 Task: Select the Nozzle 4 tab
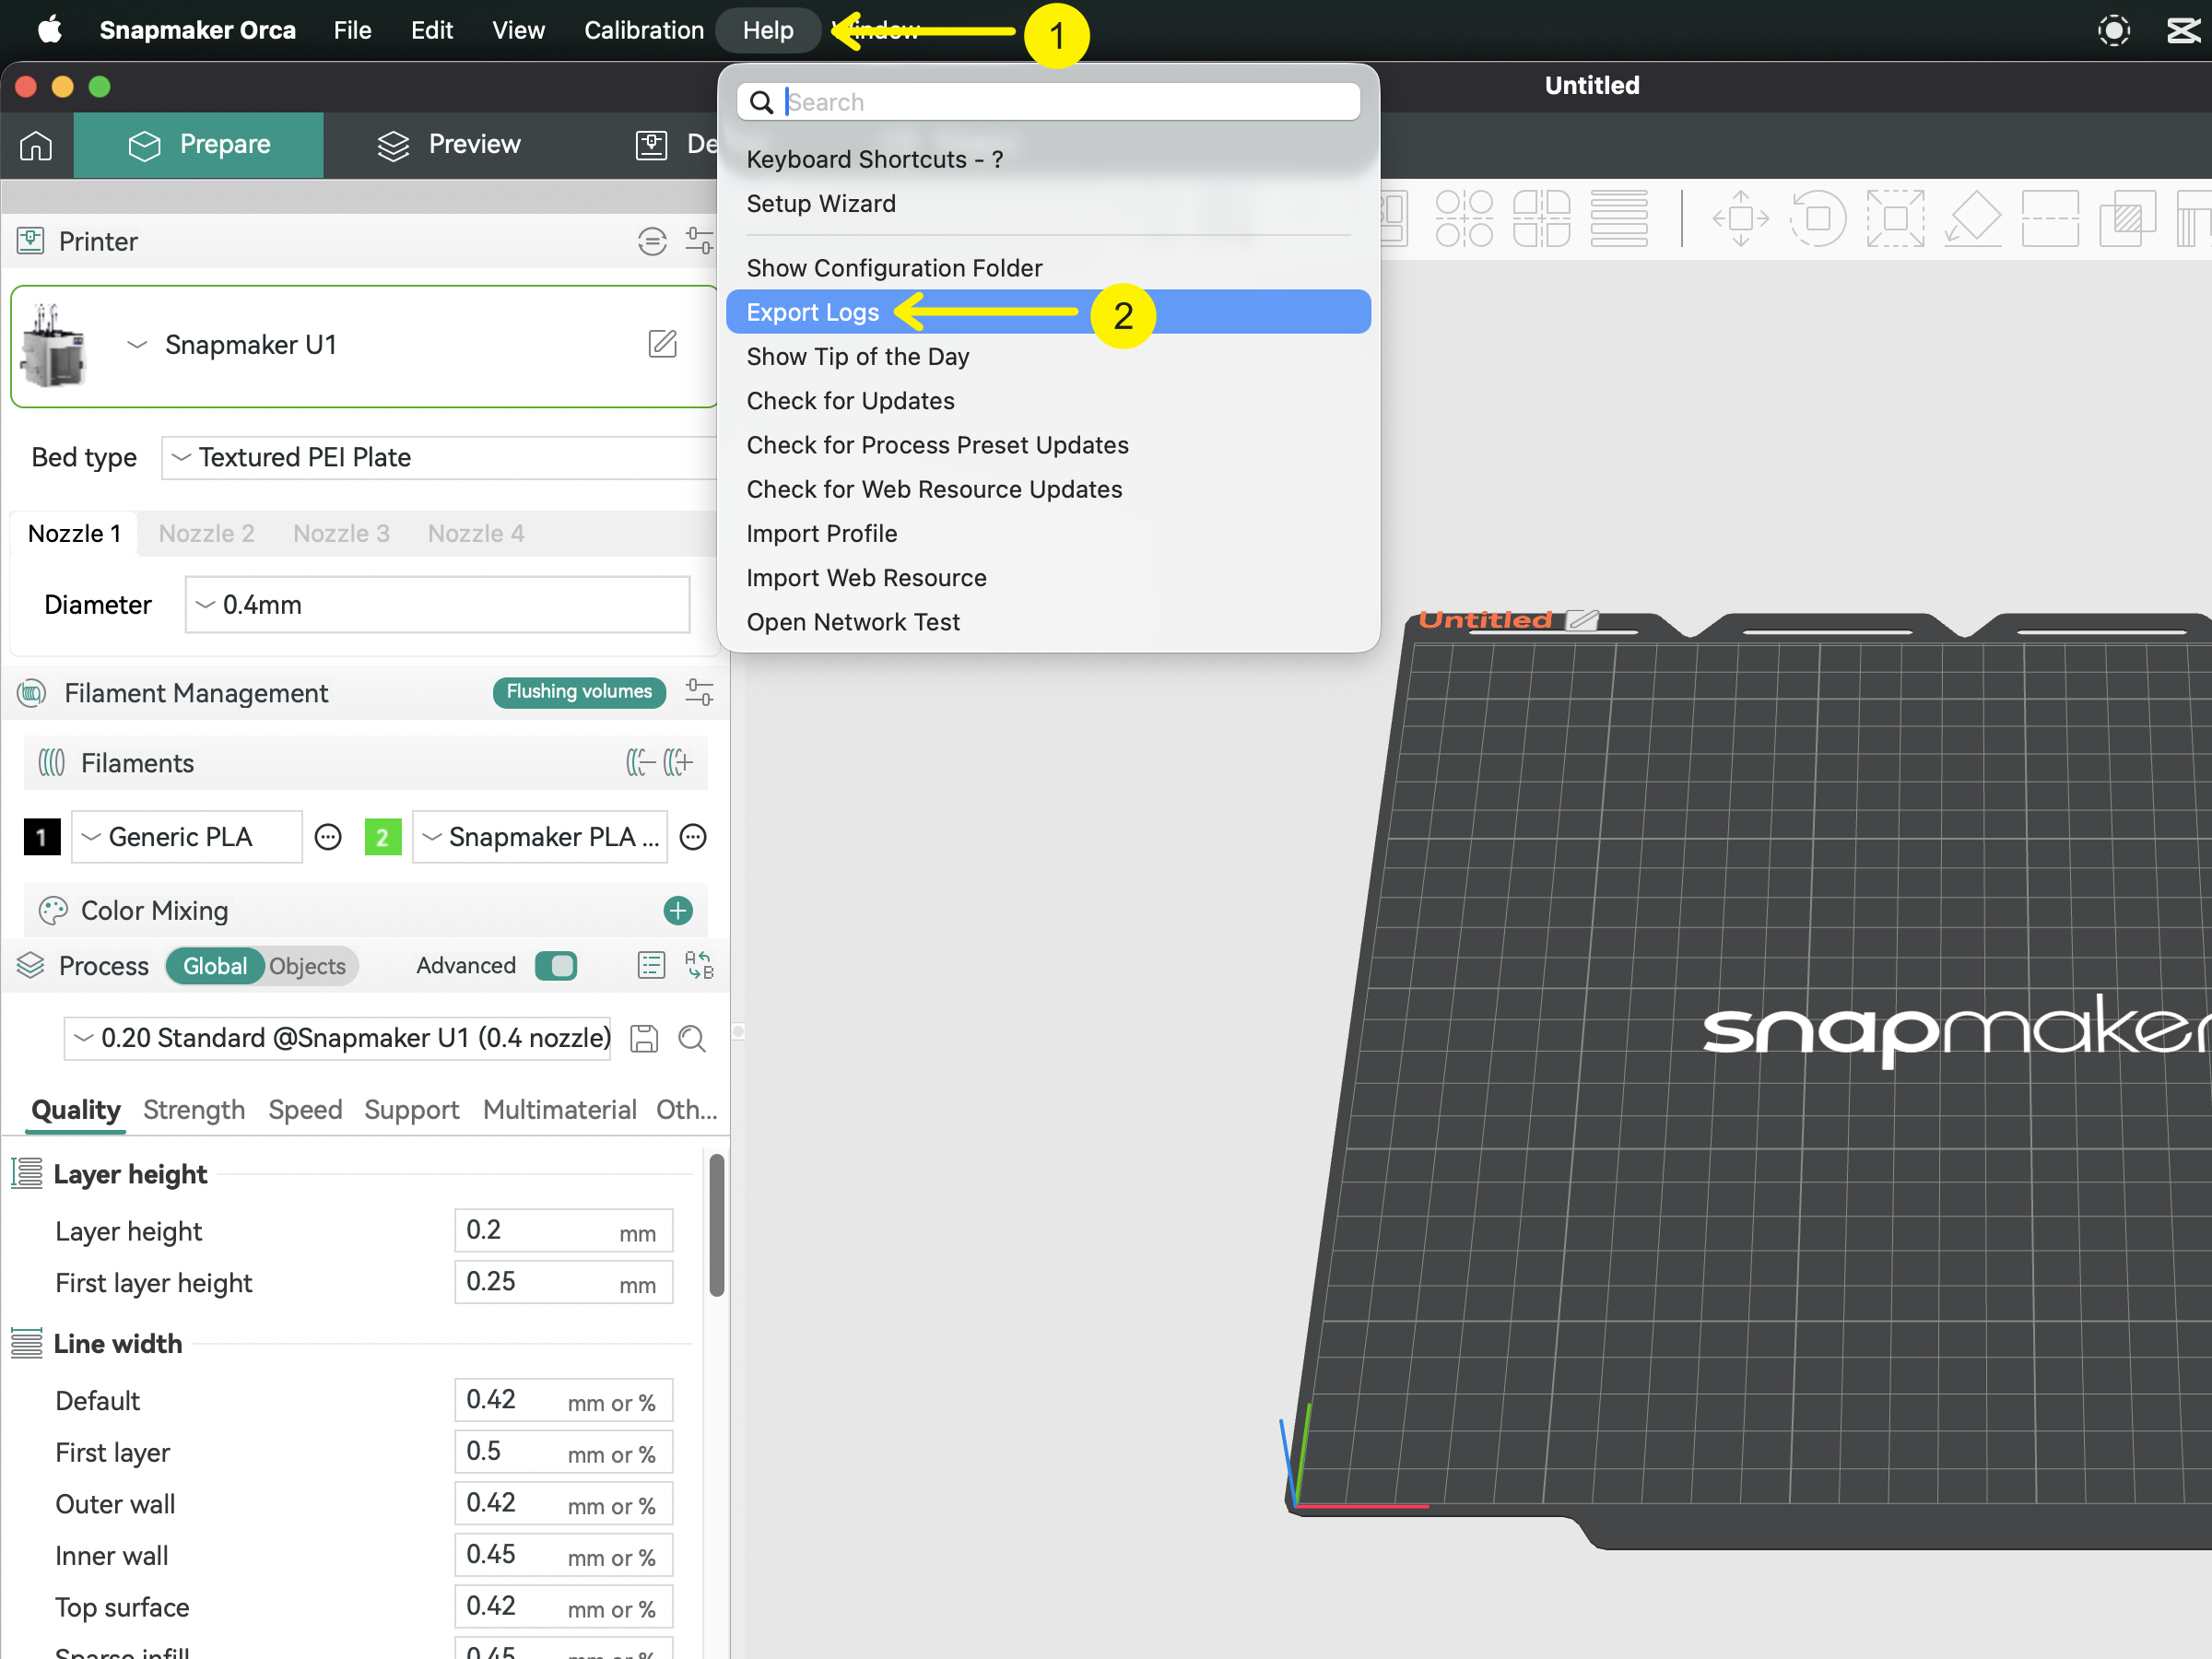(x=476, y=533)
